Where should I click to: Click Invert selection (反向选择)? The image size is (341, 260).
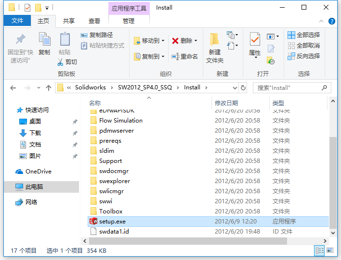coord(303,56)
